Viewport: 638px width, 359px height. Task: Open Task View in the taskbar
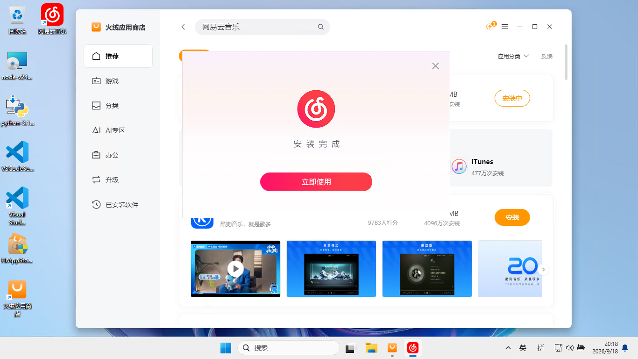point(350,348)
